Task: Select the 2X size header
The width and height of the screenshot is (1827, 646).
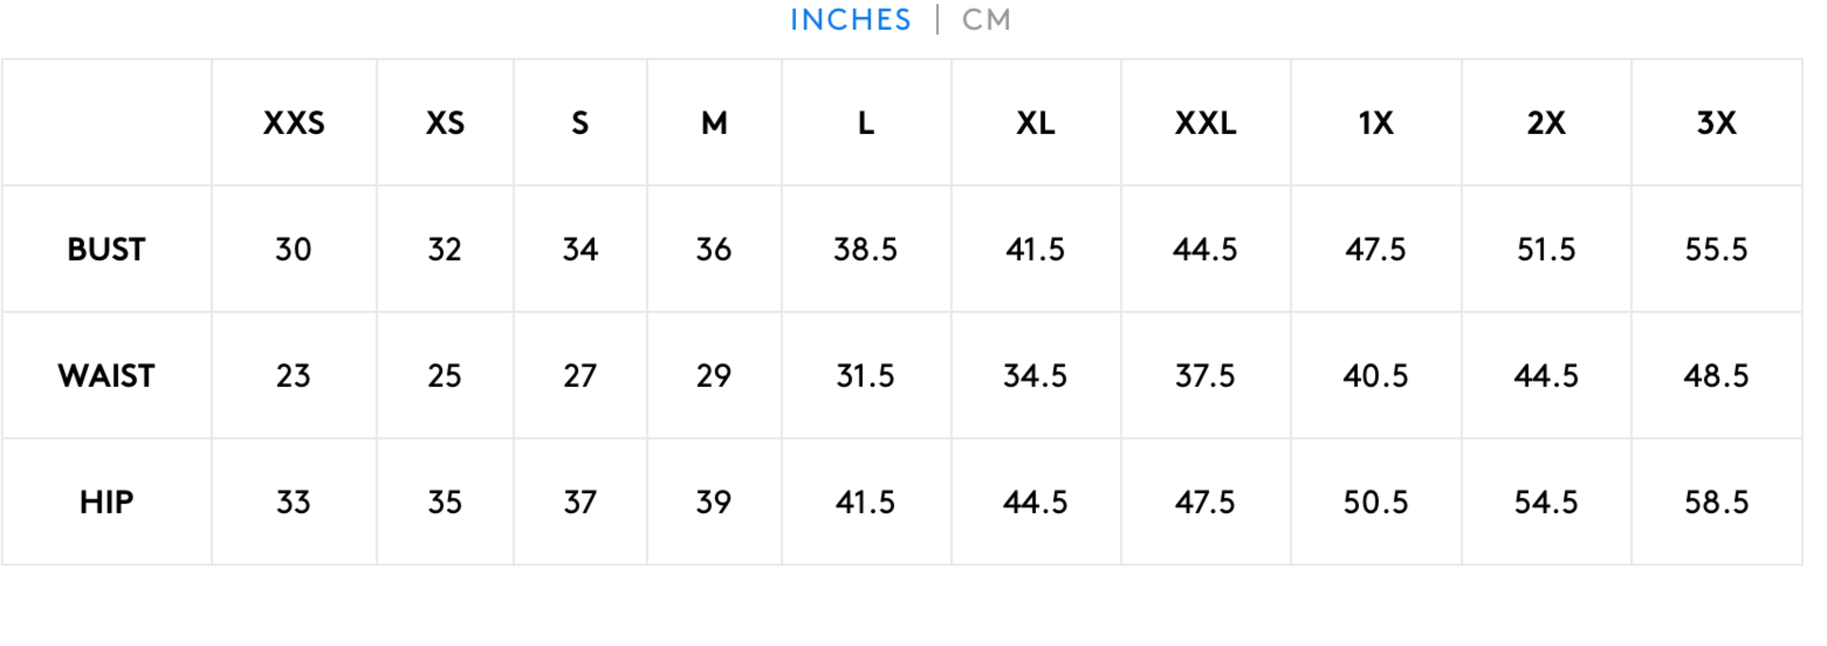Action: pyautogui.click(x=1545, y=123)
